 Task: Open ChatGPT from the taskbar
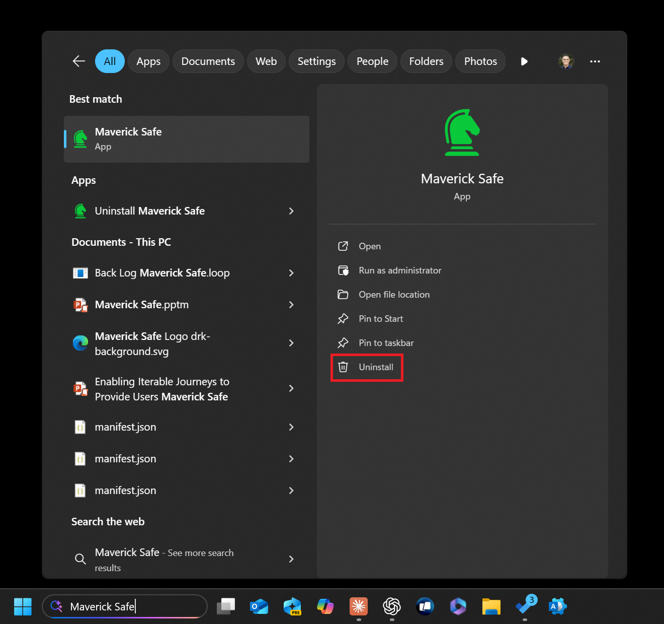click(392, 606)
